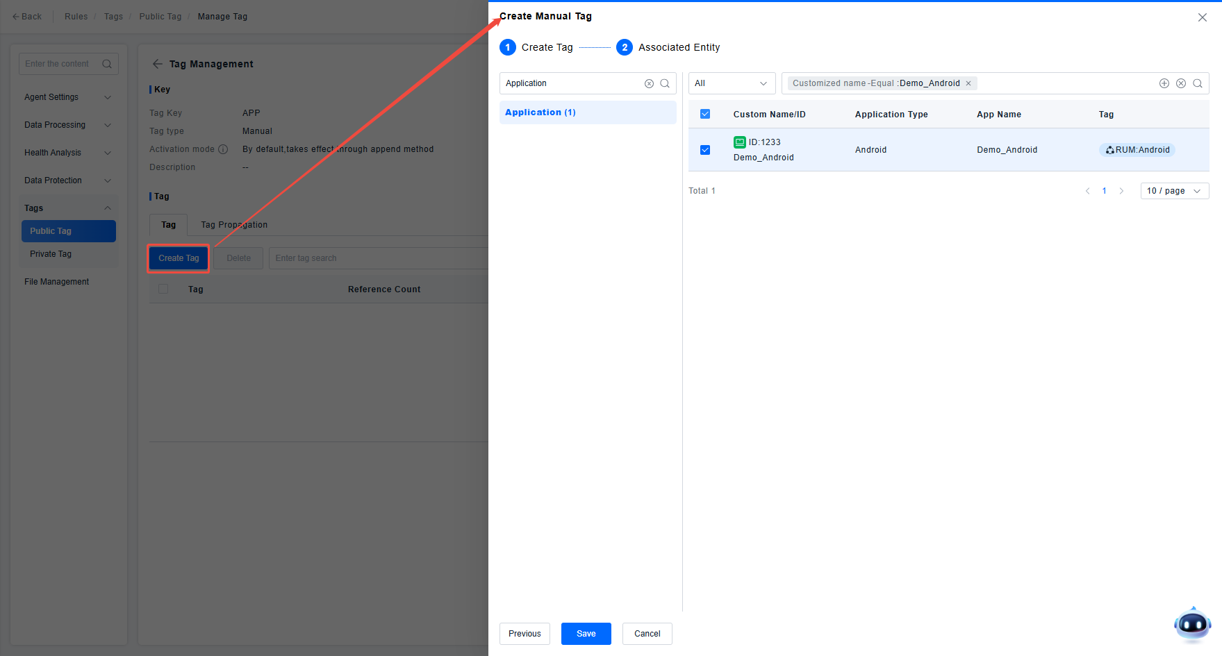
Task: Open the 10 / page size dropdown
Action: coord(1174,191)
